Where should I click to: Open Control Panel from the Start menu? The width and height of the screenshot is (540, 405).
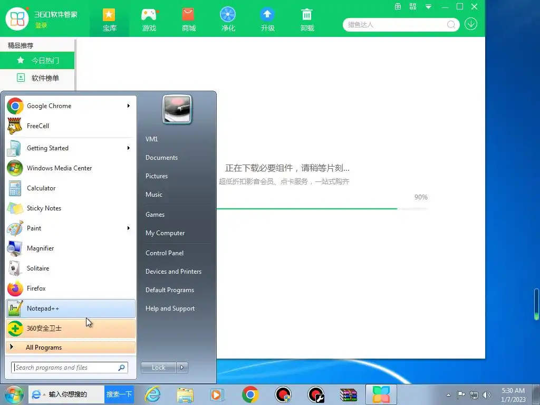click(165, 253)
